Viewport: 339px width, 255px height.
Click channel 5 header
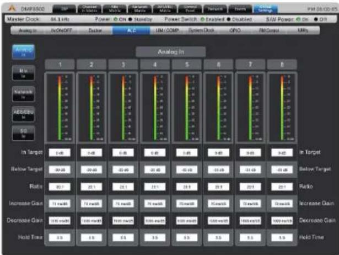coord(187,65)
